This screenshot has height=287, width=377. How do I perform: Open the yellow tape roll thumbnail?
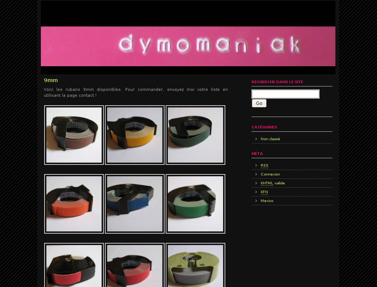point(135,135)
